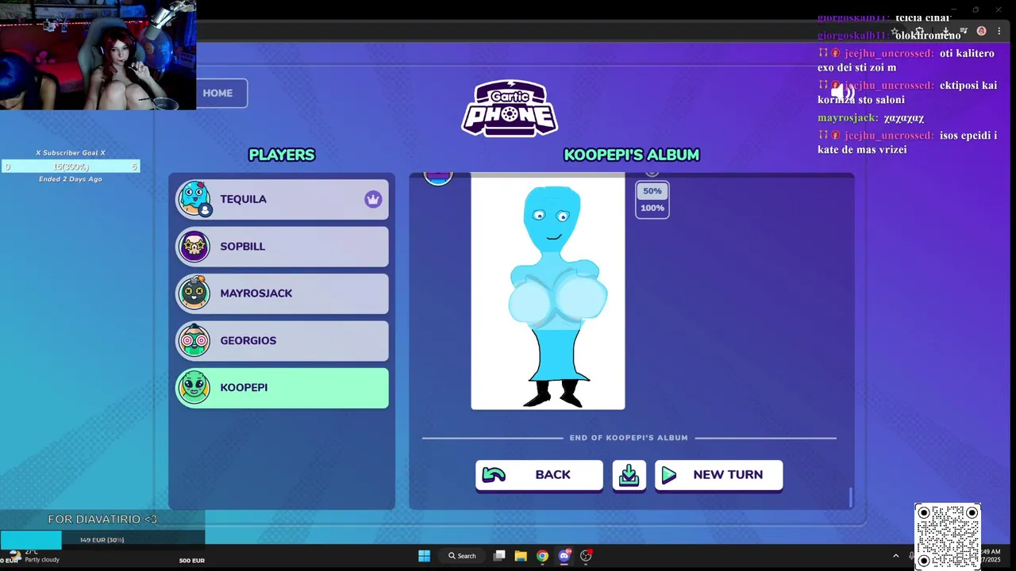Click TEQUILA's blue avatar icon
This screenshot has width=1016, height=571.
point(194,199)
